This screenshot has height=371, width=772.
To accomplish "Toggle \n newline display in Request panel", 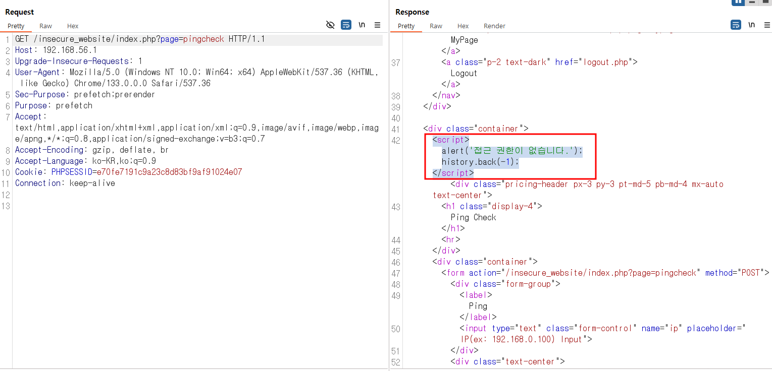I will [x=362, y=25].
